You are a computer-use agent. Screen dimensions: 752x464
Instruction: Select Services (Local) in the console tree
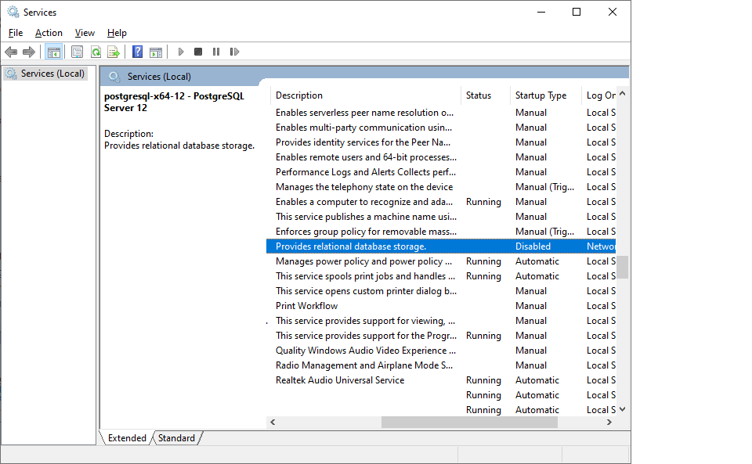(x=52, y=74)
